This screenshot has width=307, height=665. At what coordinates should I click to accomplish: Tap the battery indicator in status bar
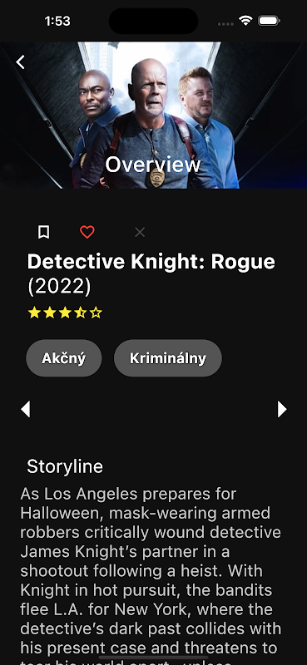[x=269, y=20]
